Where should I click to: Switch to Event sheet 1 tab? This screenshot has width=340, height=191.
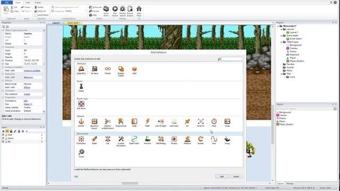(73, 23)
